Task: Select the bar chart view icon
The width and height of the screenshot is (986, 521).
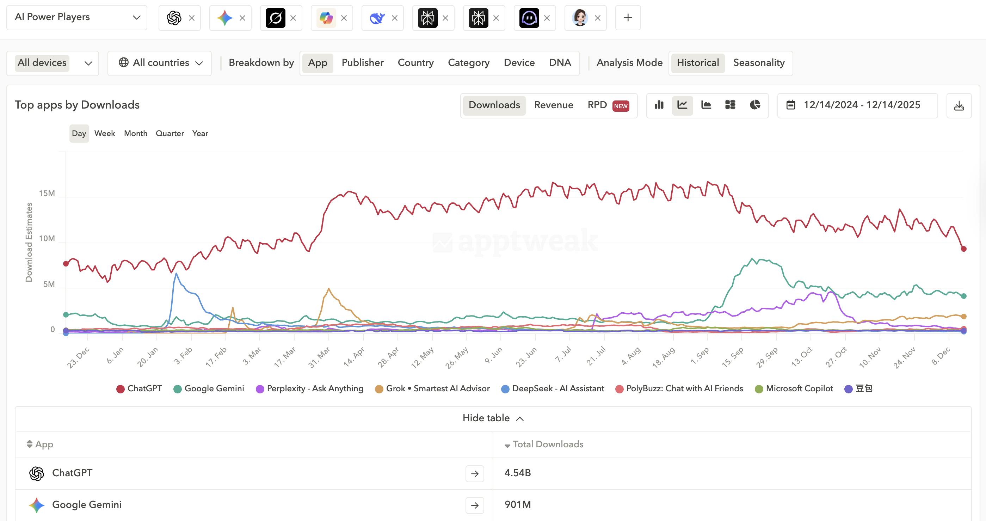Action: 659,105
